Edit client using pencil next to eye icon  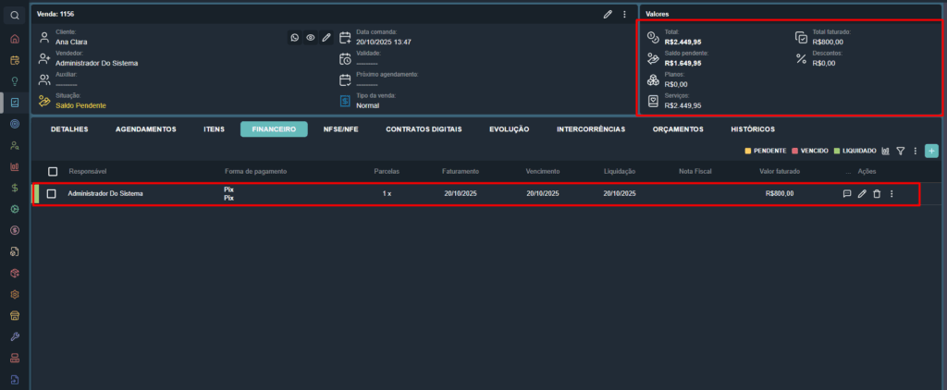(326, 38)
